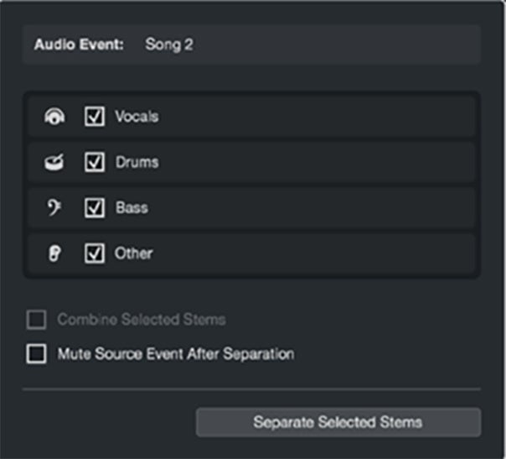506x459 pixels.
Task: Uncheck the Vocals stem checkbox
Action: (95, 117)
